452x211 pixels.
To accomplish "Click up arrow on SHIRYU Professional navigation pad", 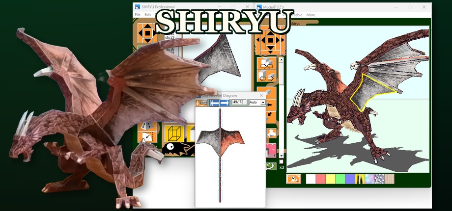I will click(x=147, y=26).
